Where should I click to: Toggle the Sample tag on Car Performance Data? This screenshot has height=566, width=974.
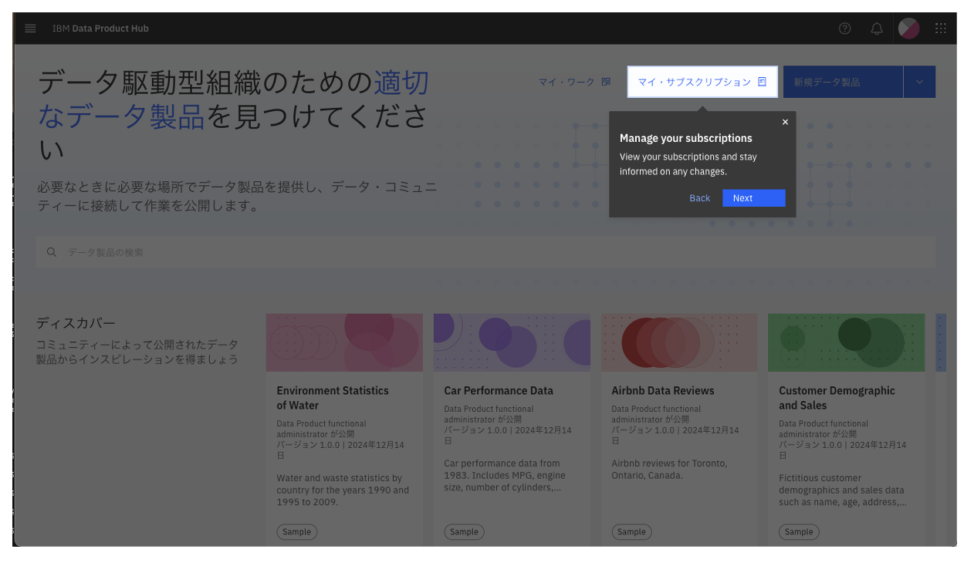[x=464, y=531]
